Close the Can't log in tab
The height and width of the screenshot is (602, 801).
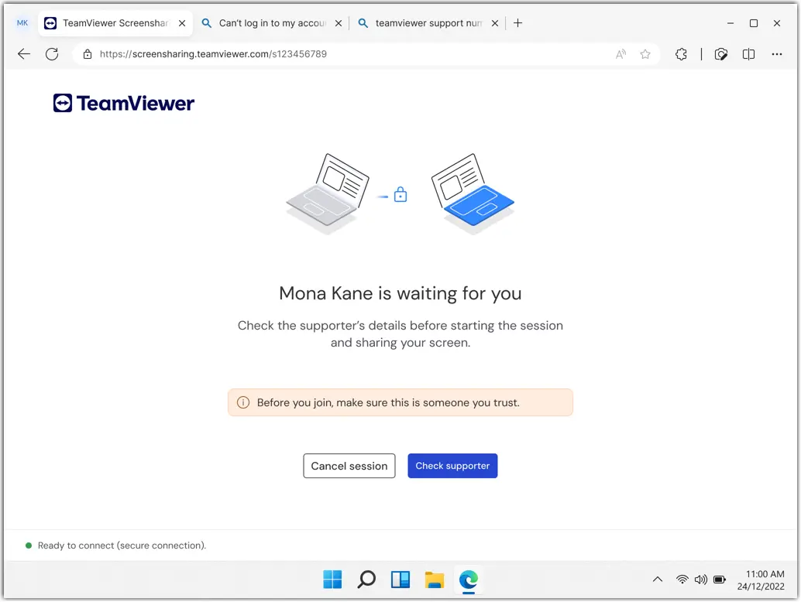[x=339, y=23]
